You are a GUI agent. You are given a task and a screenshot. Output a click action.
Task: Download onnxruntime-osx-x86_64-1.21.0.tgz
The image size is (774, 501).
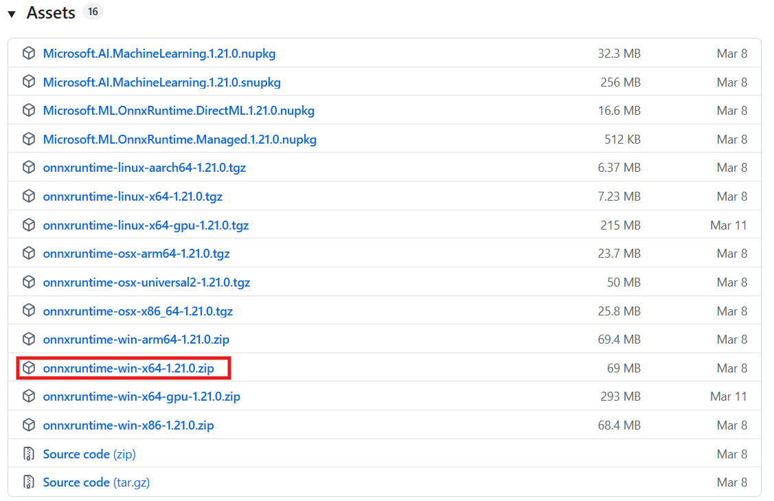[137, 311]
